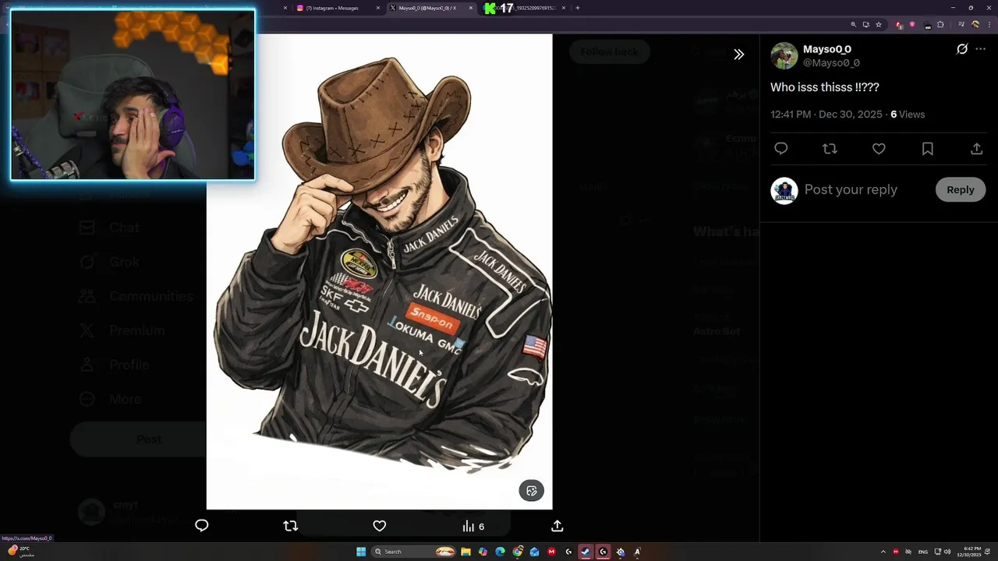Screen dimensions: 998x561
Task: Open the Mayso0_0 profile avatar
Action: (784, 55)
